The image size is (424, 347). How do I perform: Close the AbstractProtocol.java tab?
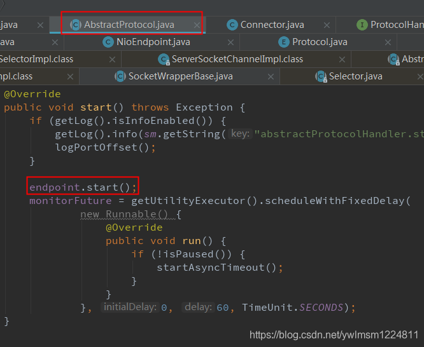coord(197,25)
